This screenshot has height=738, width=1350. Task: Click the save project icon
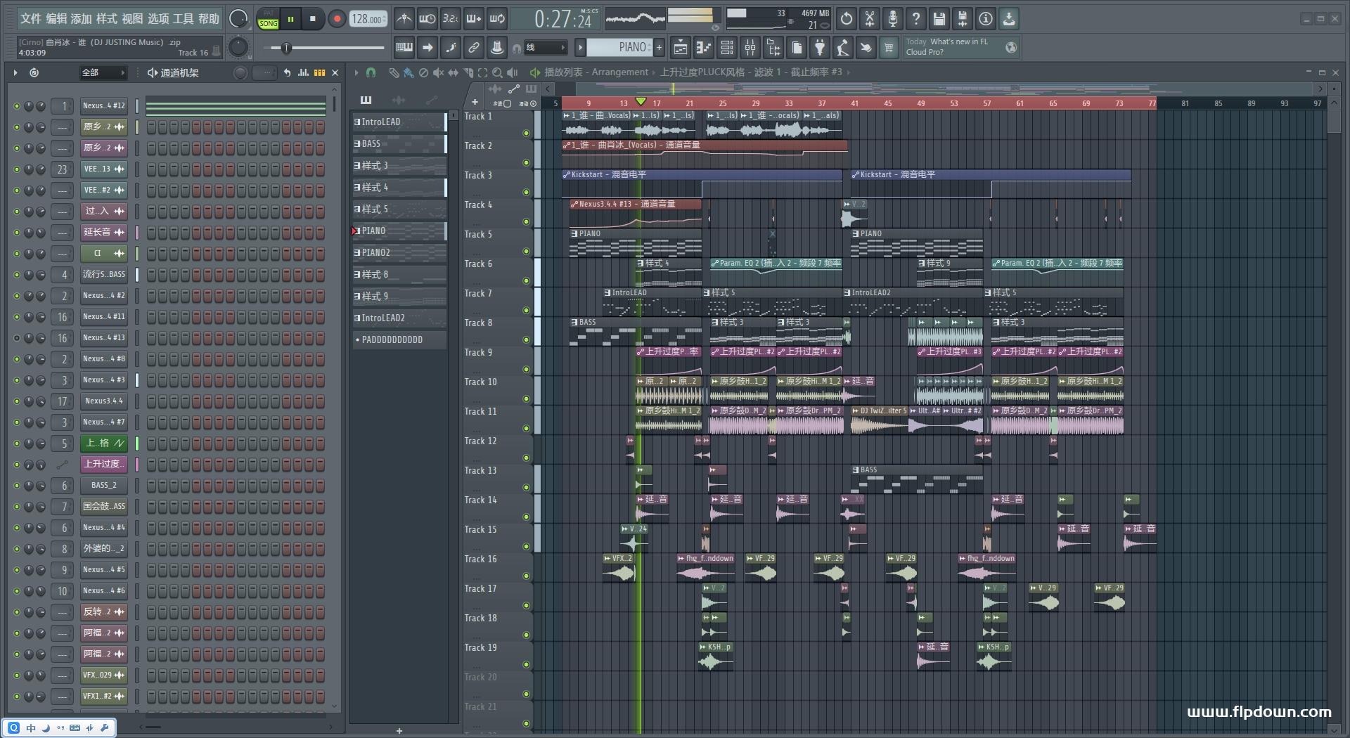click(939, 19)
